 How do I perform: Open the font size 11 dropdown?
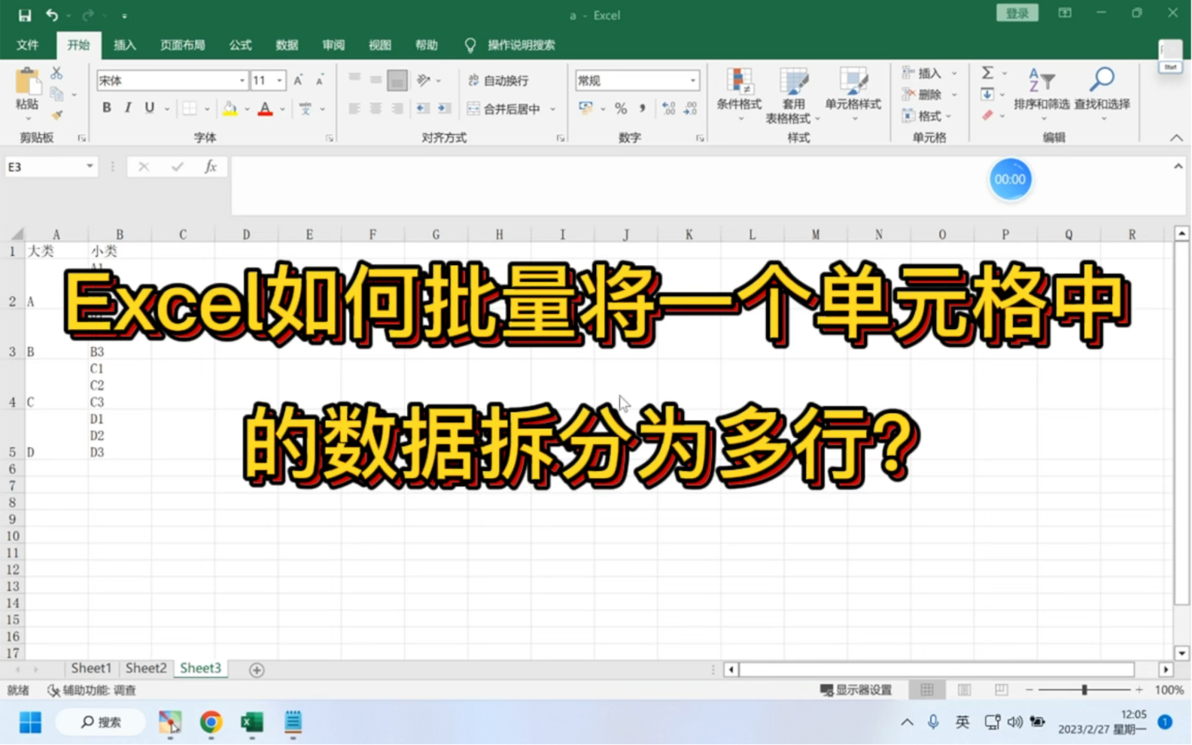279,81
